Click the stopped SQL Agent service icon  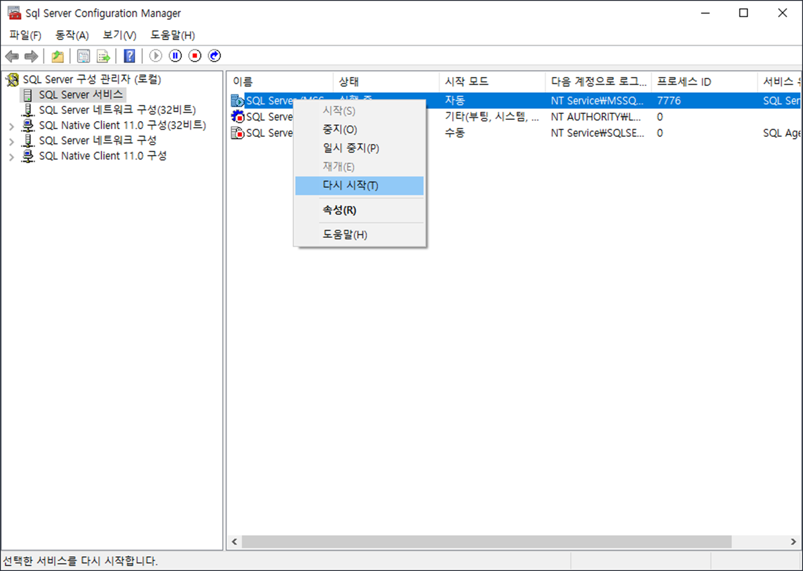click(x=237, y=132)
